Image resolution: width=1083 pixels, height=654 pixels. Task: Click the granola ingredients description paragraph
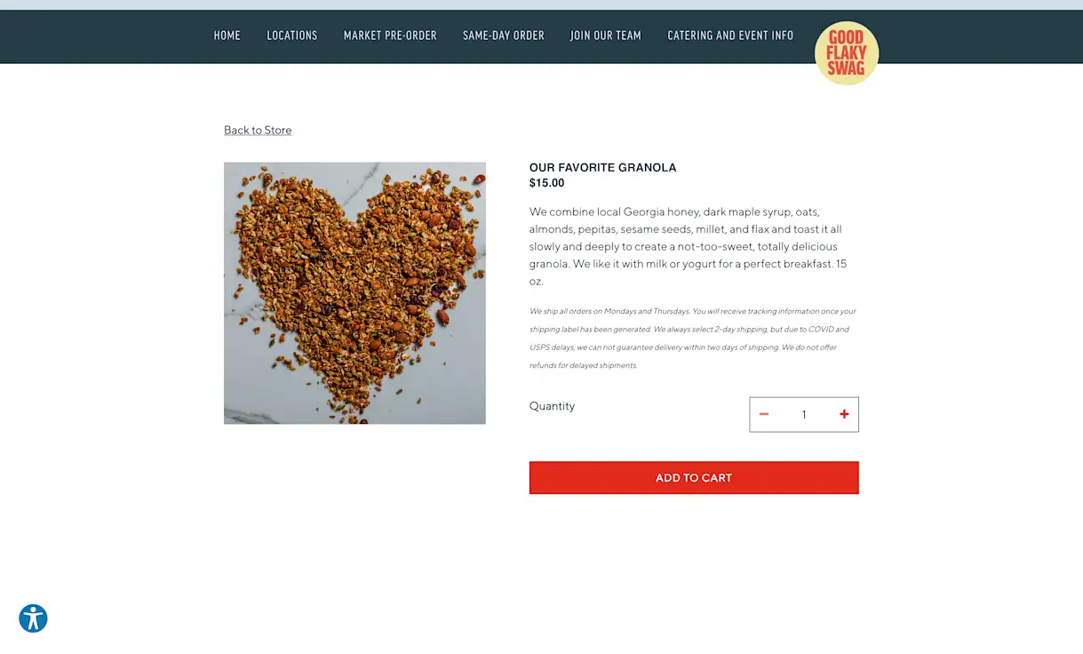click(x=689, y=246)
